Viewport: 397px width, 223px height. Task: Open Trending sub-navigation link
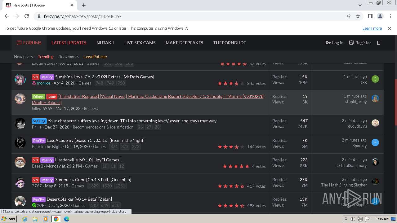(x=46, y=57)
